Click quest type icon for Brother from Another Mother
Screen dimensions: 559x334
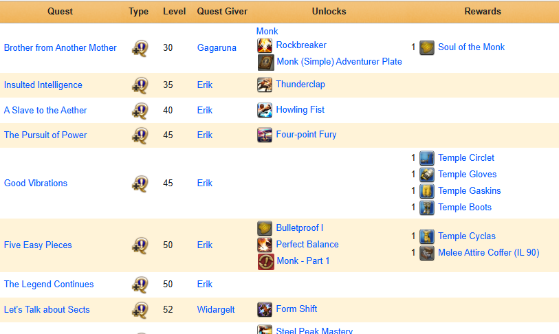click(x=140, y=49)
